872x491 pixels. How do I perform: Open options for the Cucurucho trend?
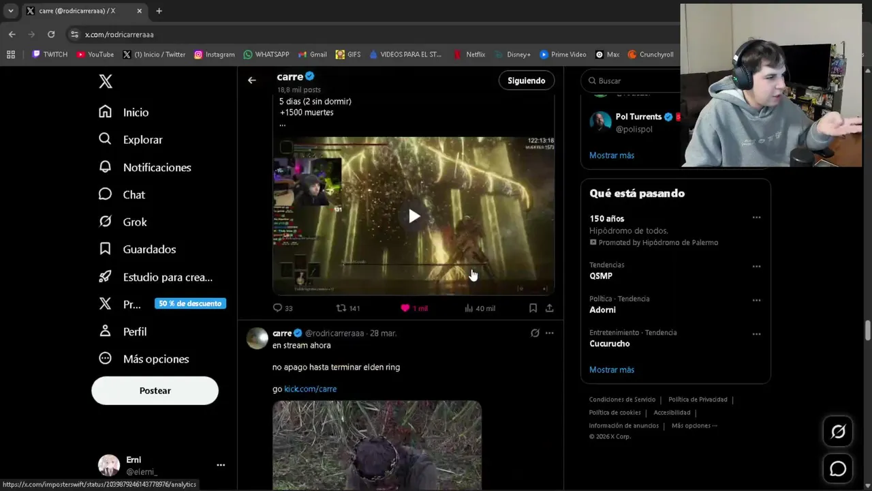[756, 334]
